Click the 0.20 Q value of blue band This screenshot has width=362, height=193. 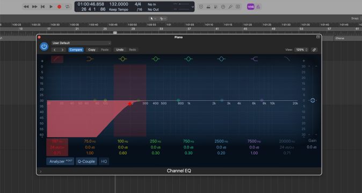(x=221, y=153)
